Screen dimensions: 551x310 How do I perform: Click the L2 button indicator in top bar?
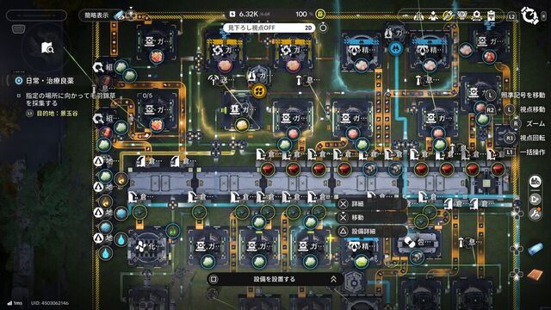click(511, 16)
